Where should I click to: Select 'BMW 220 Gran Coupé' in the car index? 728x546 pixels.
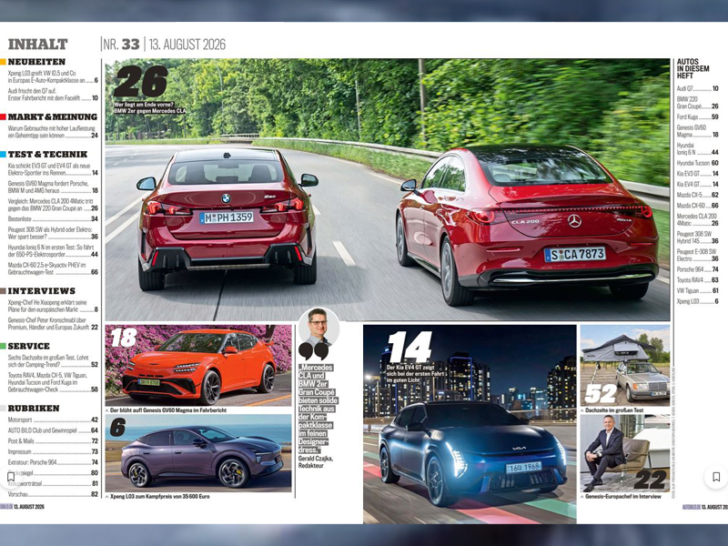[697, 103]
